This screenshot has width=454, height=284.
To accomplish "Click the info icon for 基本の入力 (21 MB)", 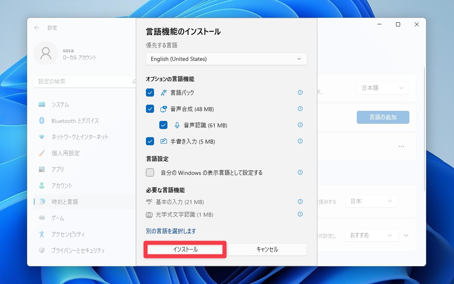I will point(300,201).
